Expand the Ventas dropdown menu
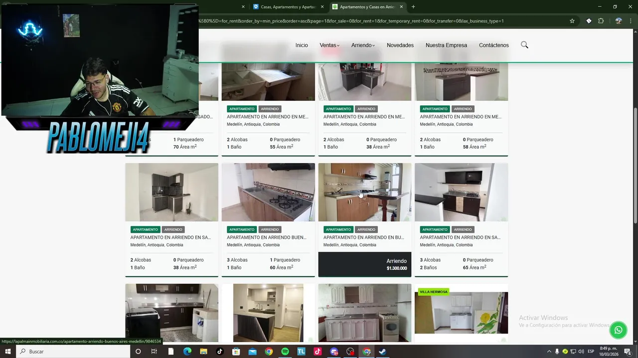This screenshot has width=638, height=358. 329,45
